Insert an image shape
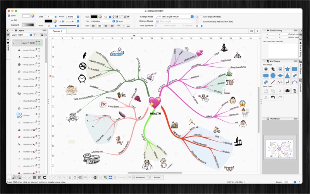The width and height of the screenshot is (310, 194). 280,69
